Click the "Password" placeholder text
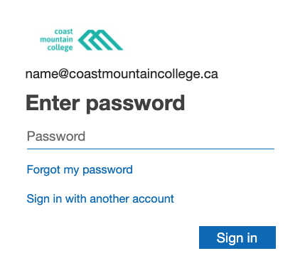The image size is (305, 278). (56, 137)
